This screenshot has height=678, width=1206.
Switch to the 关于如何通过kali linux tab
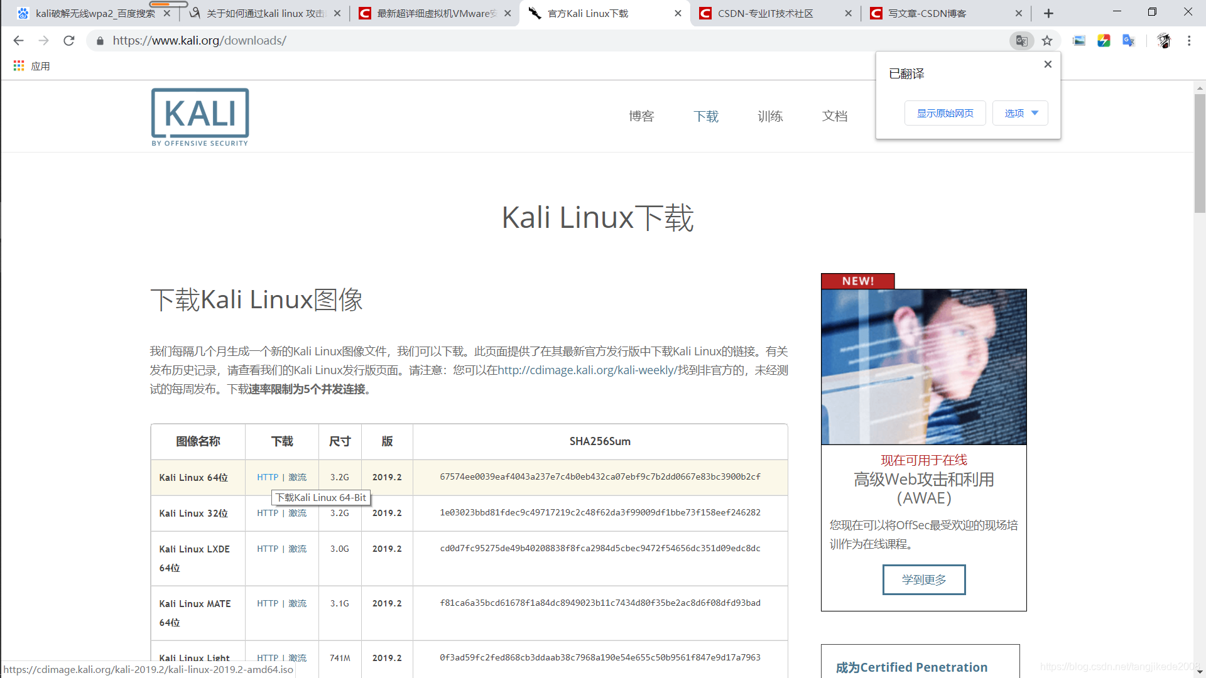pyautogui.click(x=264, y=13)
